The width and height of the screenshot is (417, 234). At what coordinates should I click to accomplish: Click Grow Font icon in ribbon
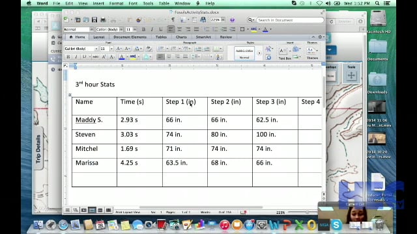(119, 49)
